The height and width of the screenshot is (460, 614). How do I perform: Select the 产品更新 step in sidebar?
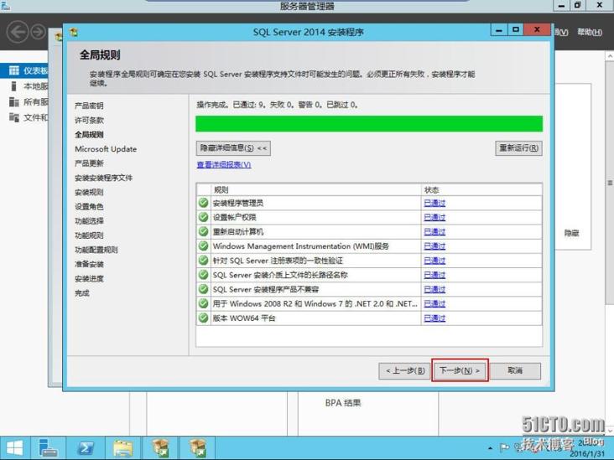89,163
